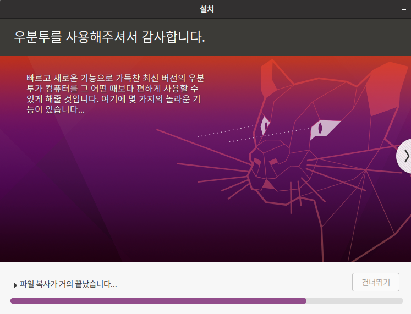The height and width of the screenshot is (314, 411).
Task: Click the cat's red ear next to slideshow text
Action: 272,78
